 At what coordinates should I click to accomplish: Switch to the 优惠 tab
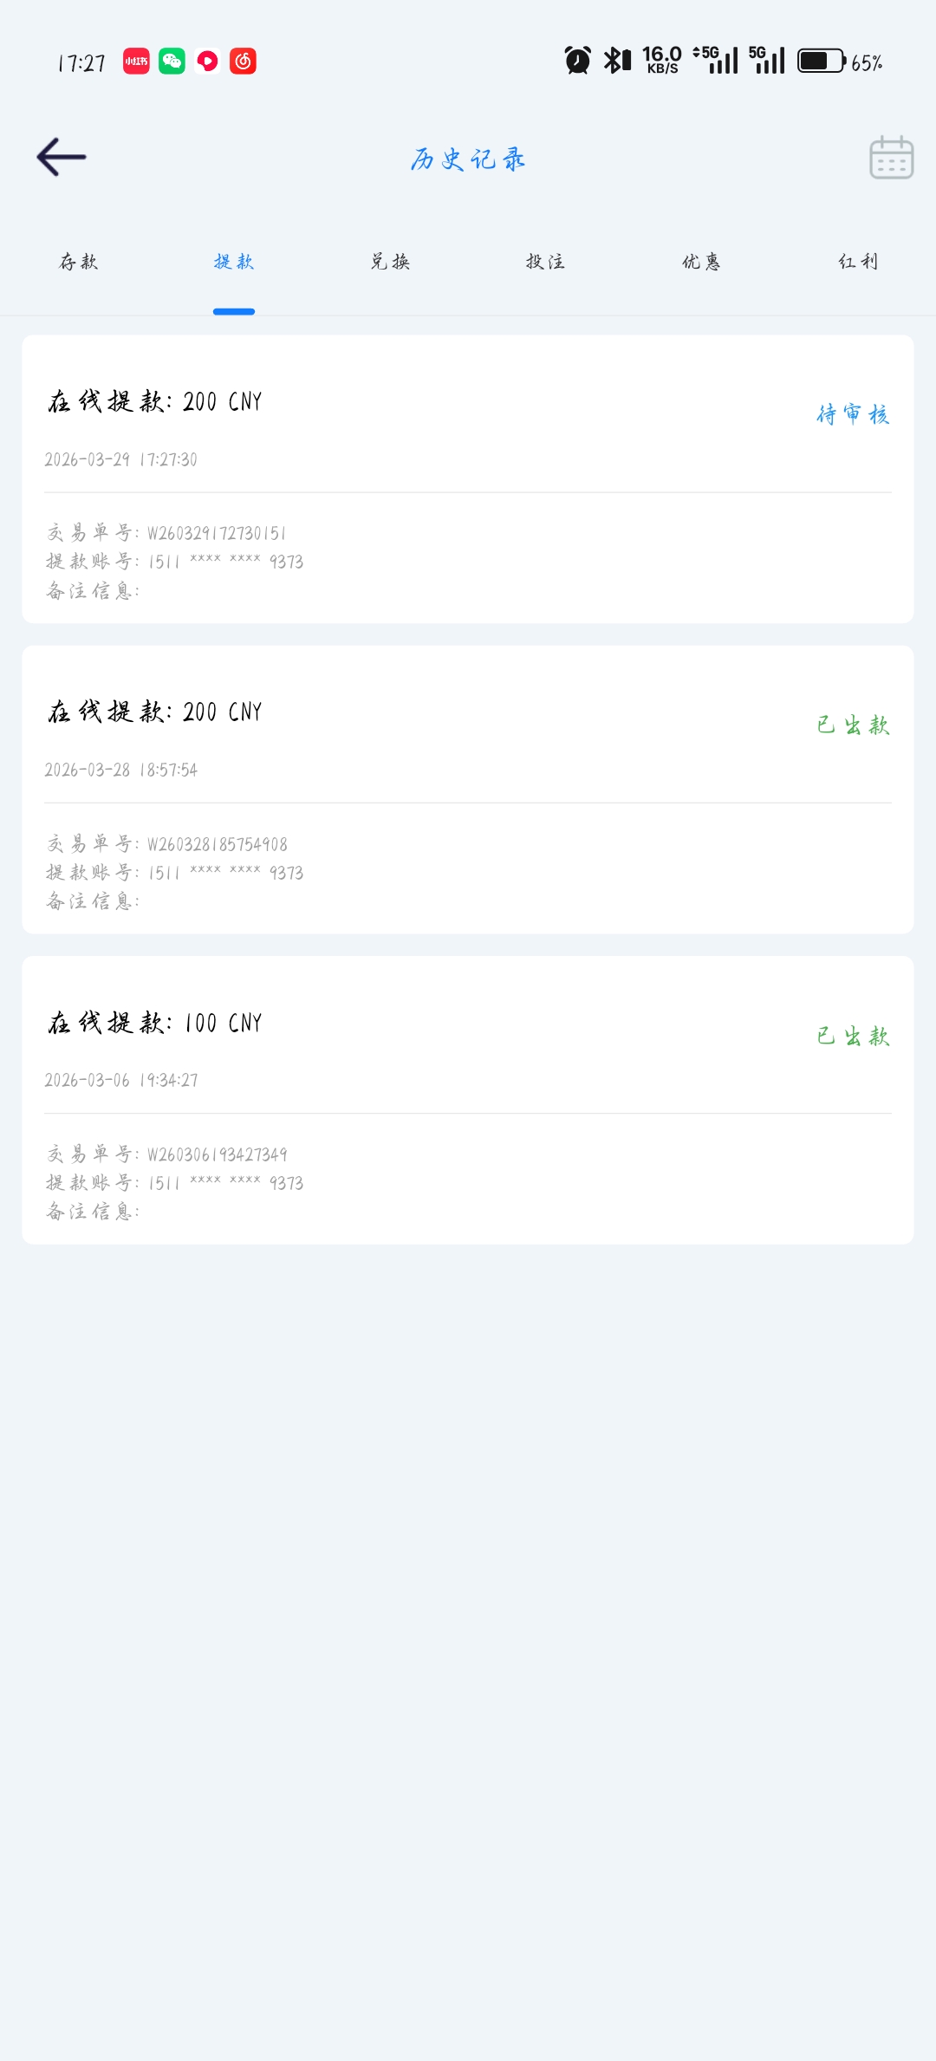click(701, 262)
